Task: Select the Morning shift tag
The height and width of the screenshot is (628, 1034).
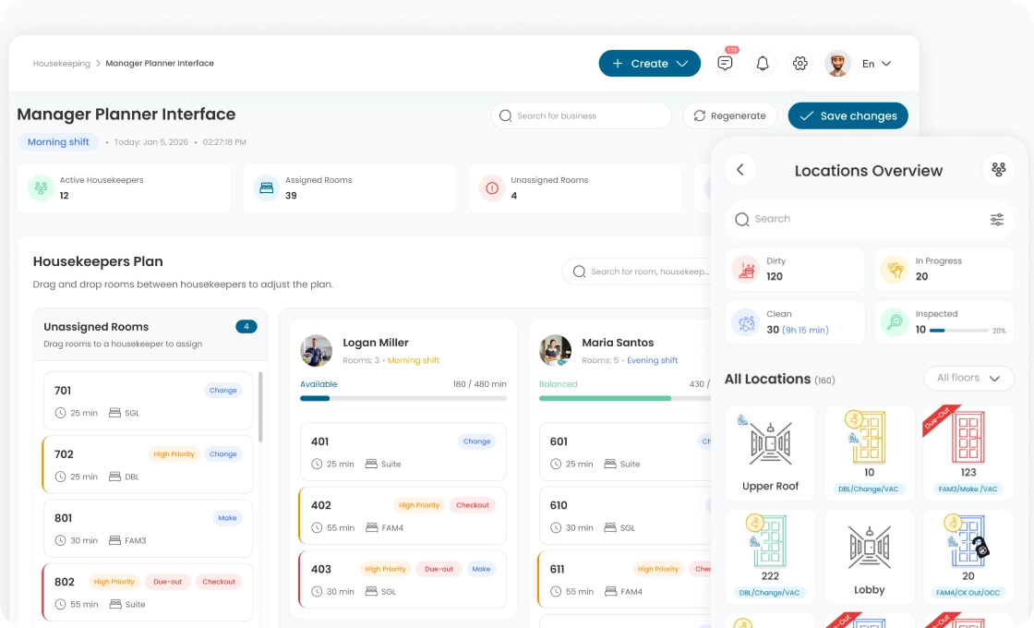Action: [58, 142]
